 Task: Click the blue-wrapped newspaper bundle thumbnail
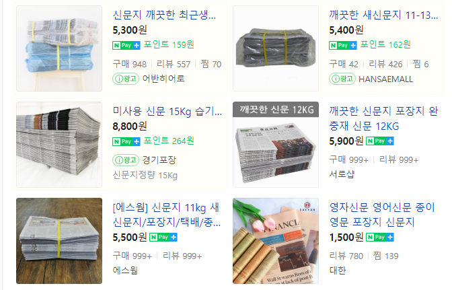pos(59,48)
